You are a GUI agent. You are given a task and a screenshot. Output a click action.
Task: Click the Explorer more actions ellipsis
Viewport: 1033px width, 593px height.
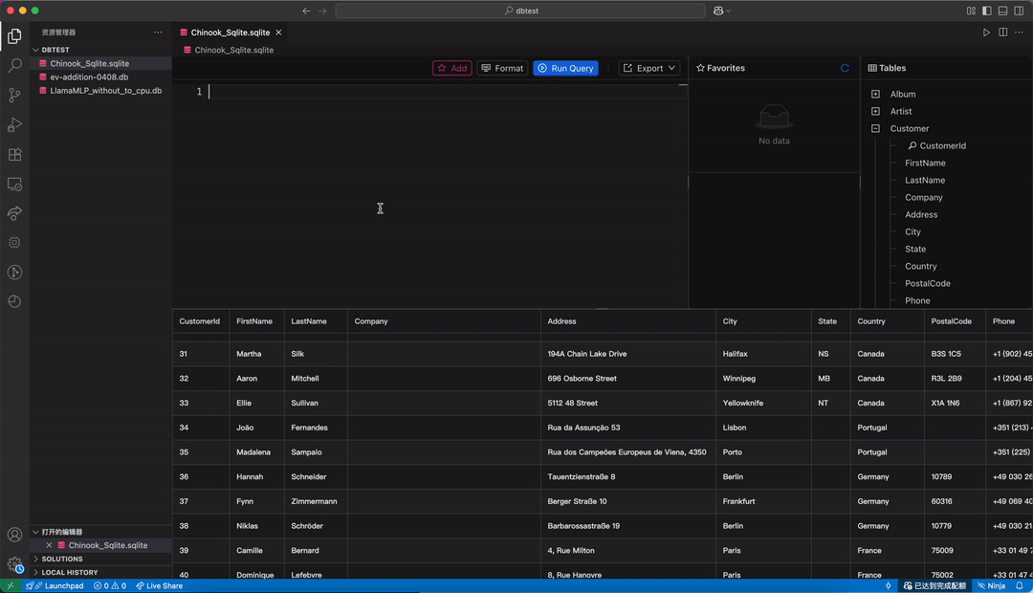(x=158, y=33)
